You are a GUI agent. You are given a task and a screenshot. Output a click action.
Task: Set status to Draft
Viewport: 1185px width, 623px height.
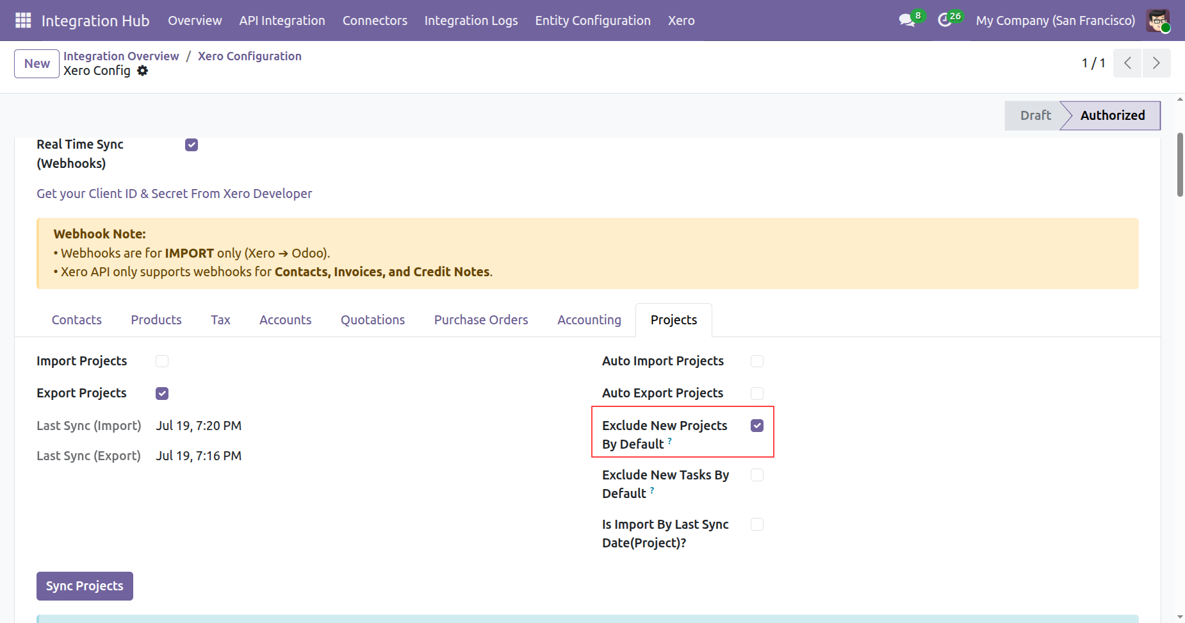click(x=1033, y=115)
